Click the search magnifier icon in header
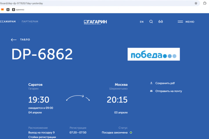This screenshot has height=139, width=209. point(151,22)
